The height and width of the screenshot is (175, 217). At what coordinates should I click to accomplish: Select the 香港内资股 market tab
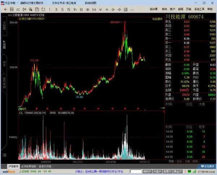pos(45,166)
